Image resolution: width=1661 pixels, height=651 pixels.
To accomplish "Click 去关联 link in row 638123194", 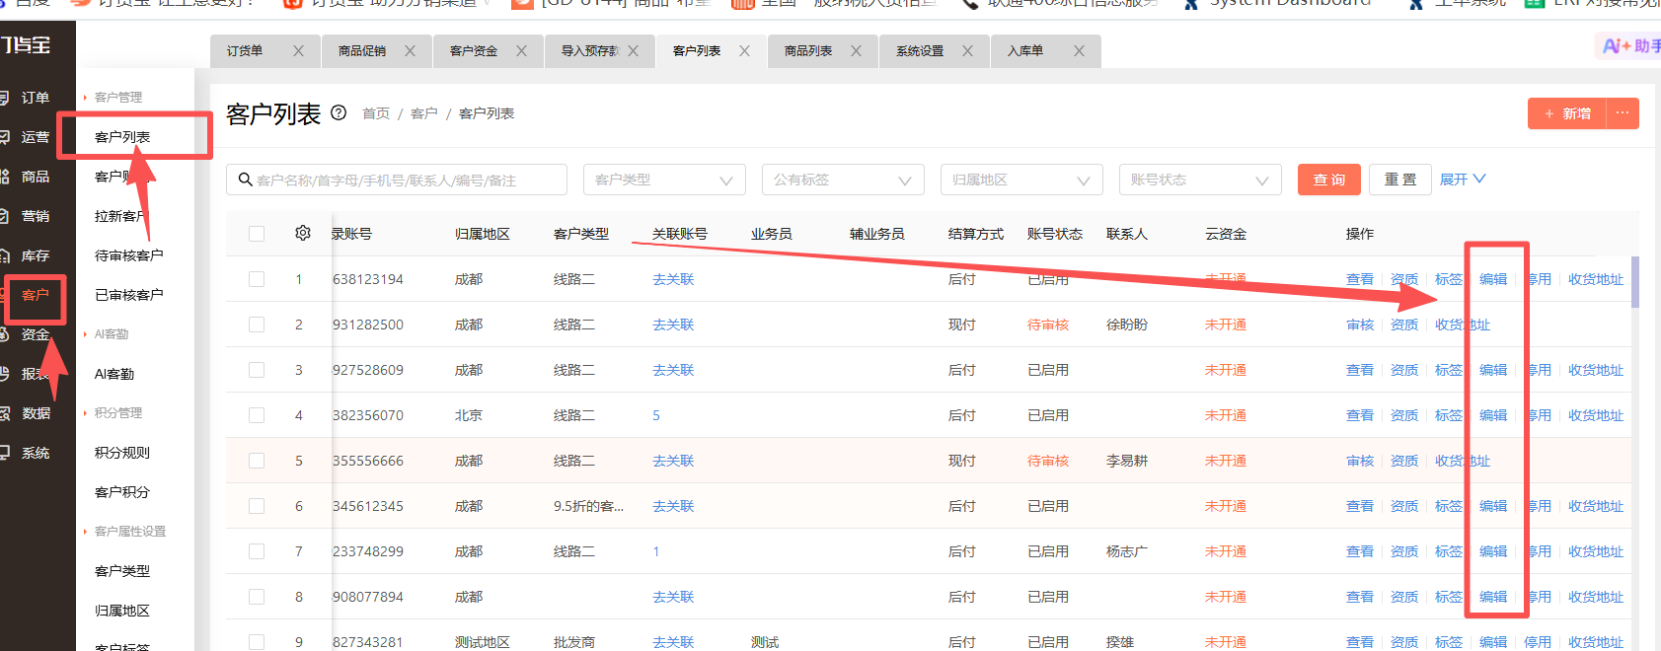I will [673, 279].
